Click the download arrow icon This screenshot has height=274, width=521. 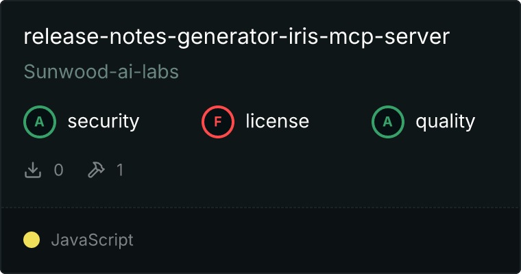pos(33,170)
